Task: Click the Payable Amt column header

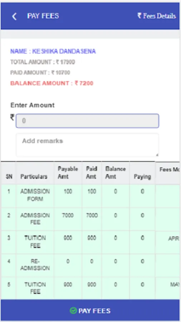Action: click(68, 173)
